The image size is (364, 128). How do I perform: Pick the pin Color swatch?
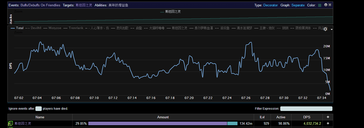(x=320, y=5)
